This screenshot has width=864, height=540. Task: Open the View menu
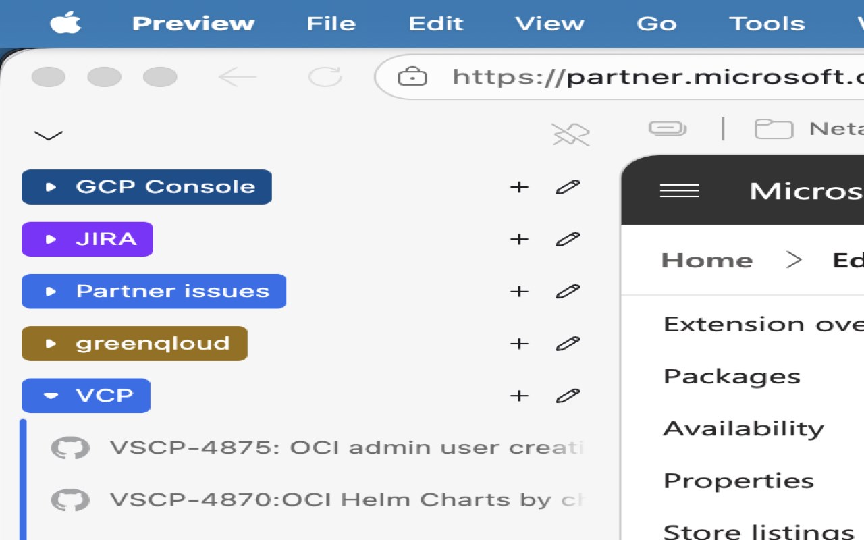click(549, 24)
